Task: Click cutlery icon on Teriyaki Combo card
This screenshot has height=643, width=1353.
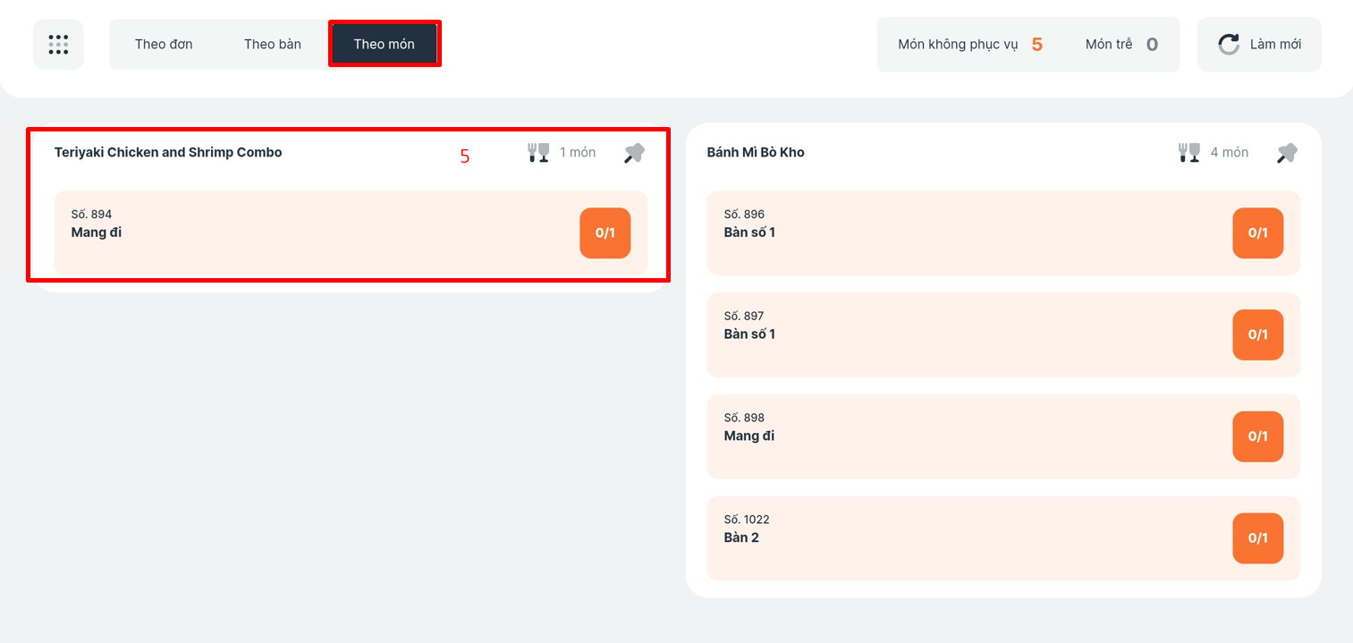Action: (538, 152)
